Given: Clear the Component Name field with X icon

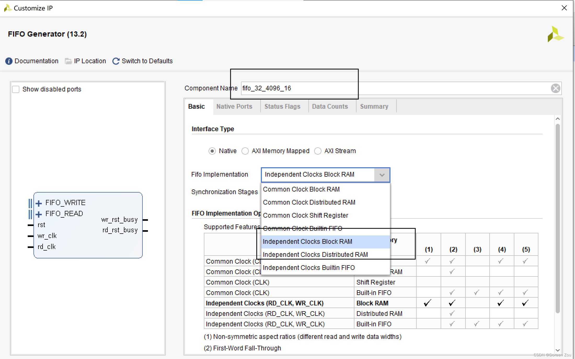Looking at the screenshot, I should (x=555, y=88).
